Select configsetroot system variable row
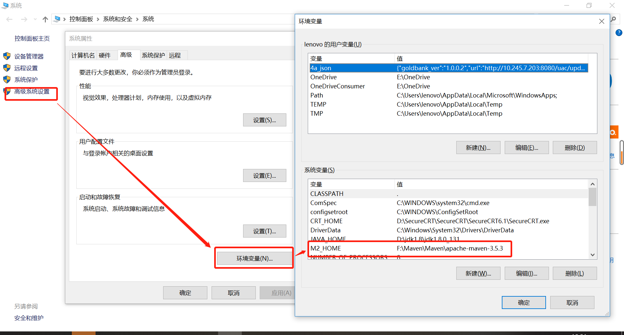Screen dimensions: 624x335 pyautogui.click(x=448, y=212)
